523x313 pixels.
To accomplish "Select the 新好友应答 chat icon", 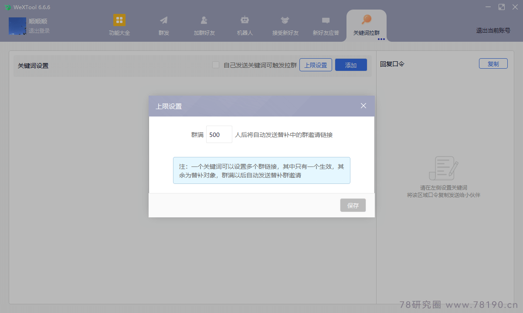I will pos(325,20).
